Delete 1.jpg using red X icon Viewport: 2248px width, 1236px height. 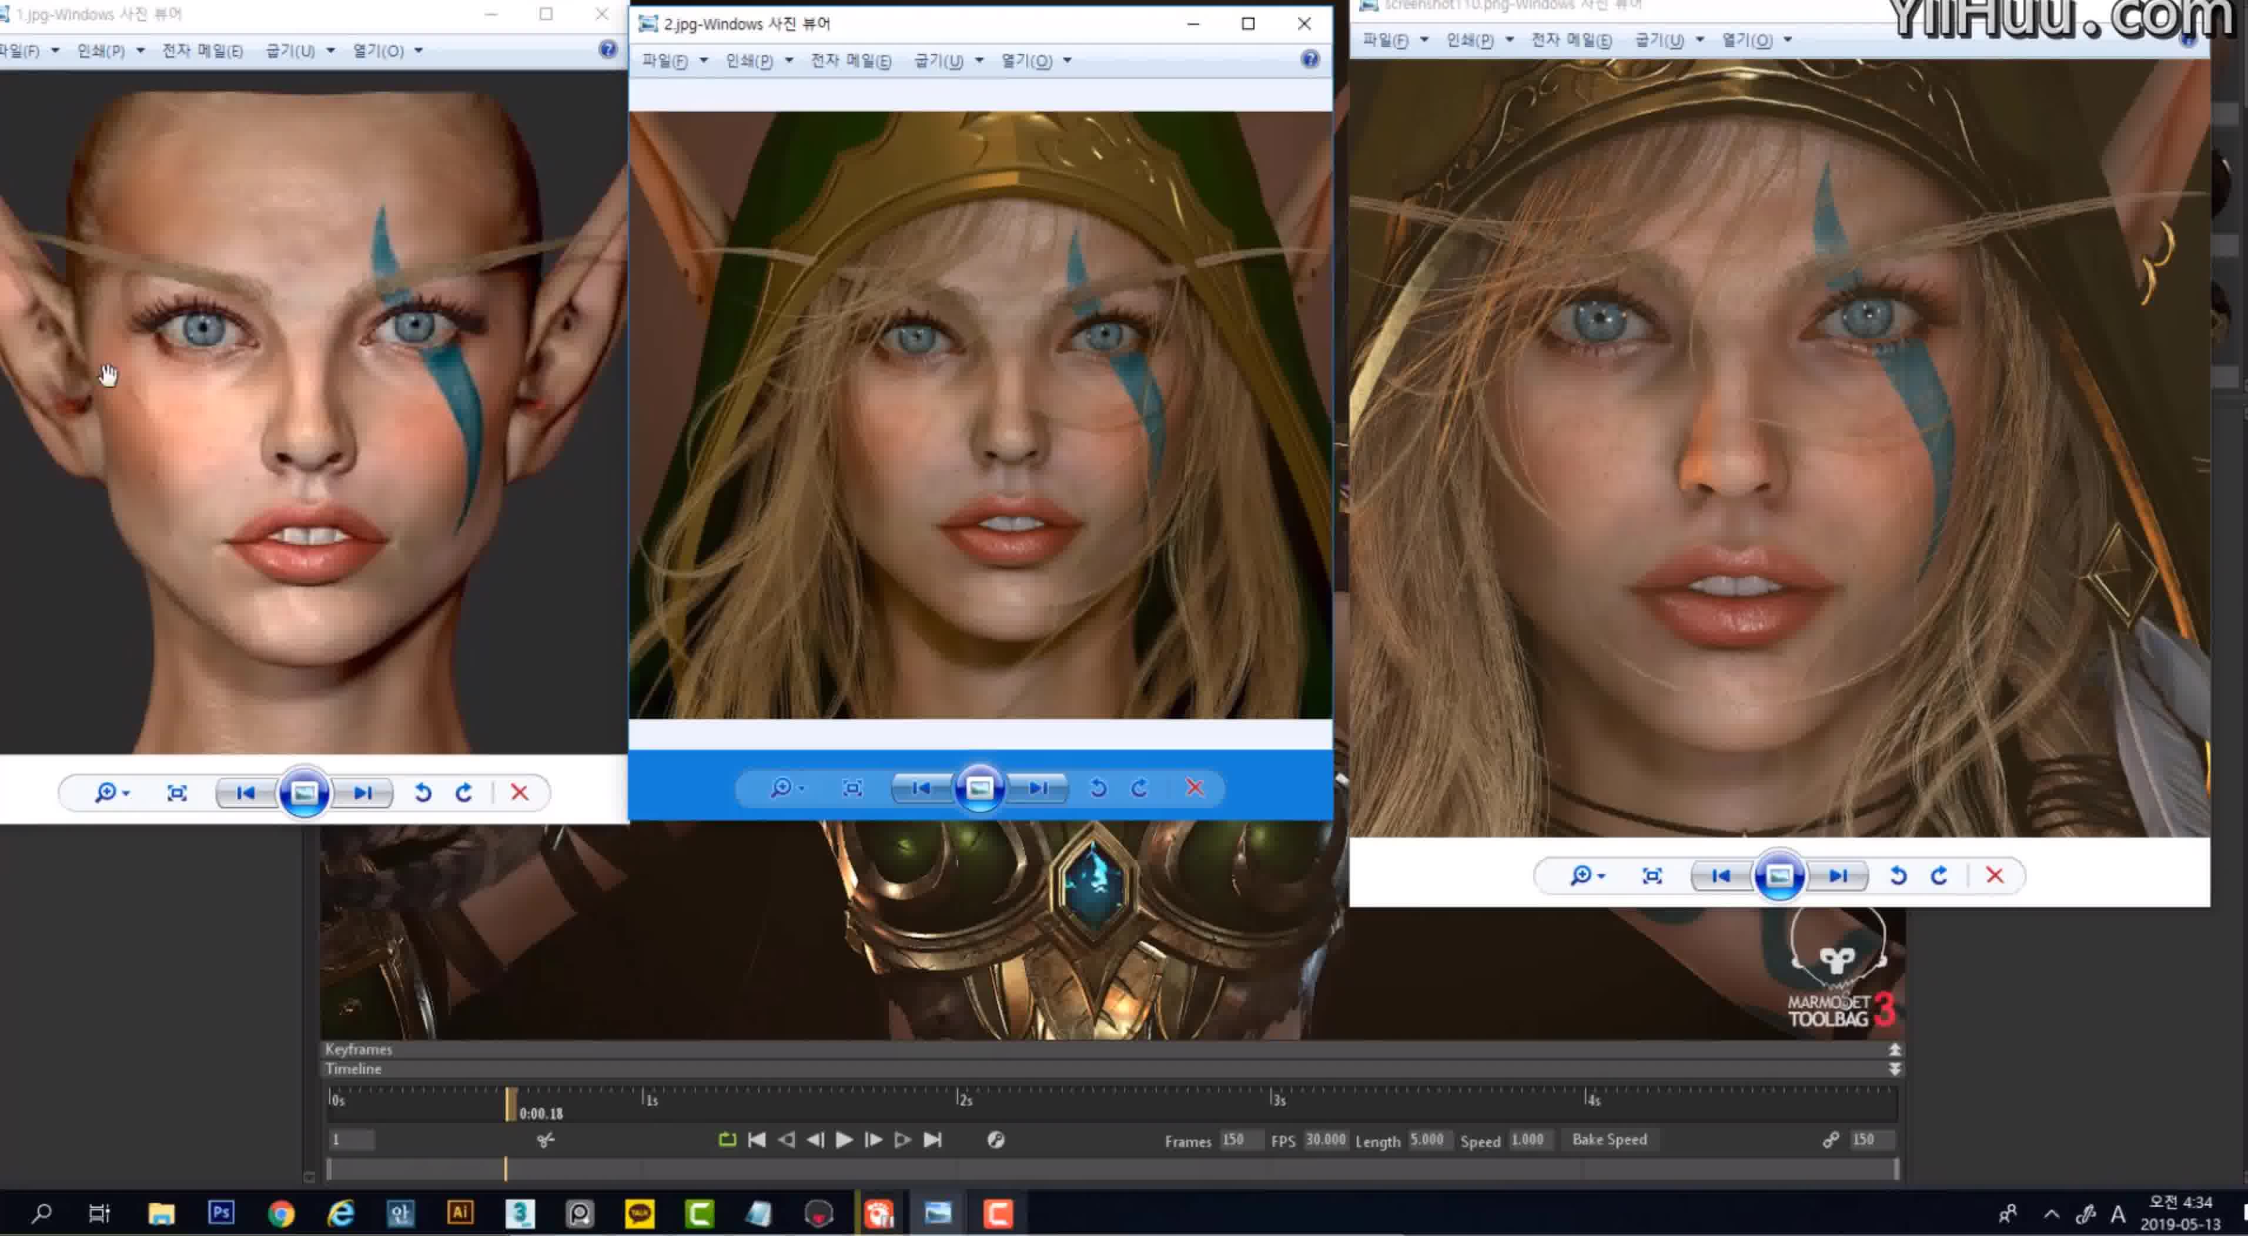(x=519, y=792)
